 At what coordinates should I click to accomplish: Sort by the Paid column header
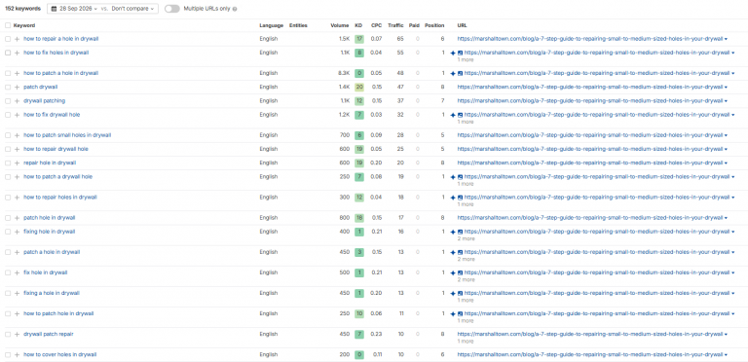click(x=414, y=25)
